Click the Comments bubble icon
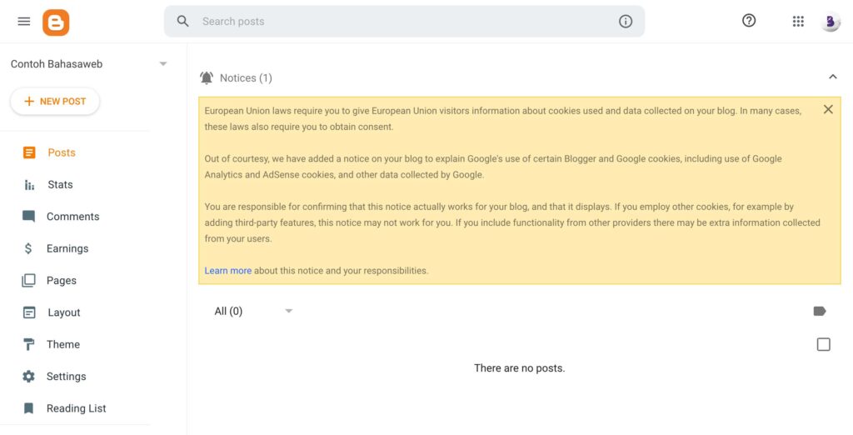853x435 pixels. 29,217
